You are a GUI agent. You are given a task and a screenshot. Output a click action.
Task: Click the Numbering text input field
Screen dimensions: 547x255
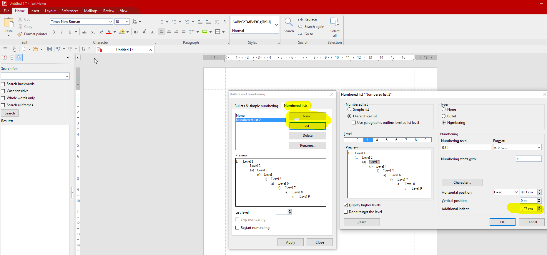(x=466, y=147)
